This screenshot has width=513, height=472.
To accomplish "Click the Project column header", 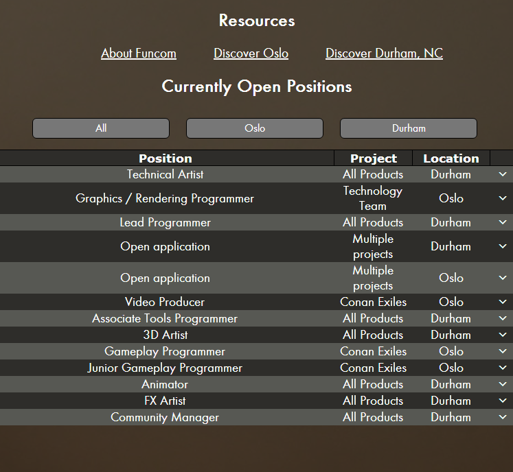I will coord(374,158).
